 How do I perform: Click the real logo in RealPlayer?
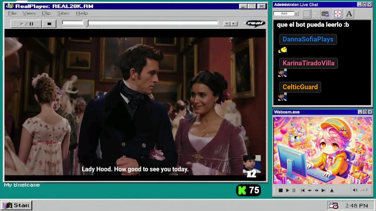[x=255, y=23]
